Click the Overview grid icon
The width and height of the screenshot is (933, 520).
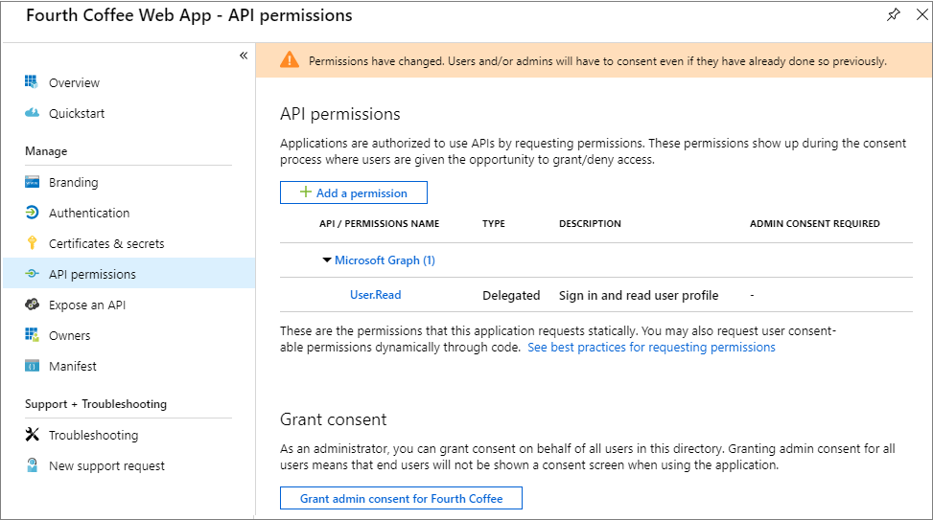[32, 81]
